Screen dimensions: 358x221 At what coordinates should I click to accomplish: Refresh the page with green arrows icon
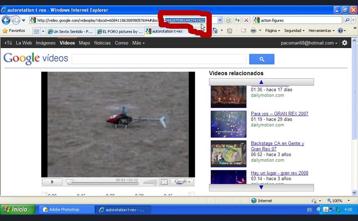237,20
